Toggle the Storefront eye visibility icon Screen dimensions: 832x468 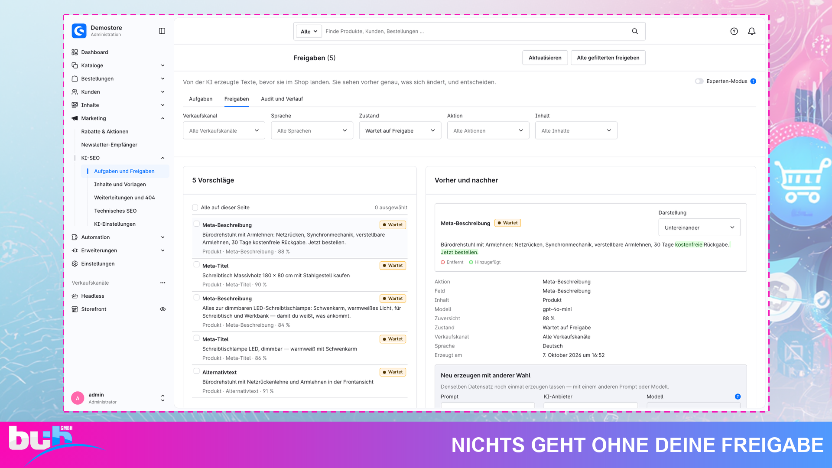click(x=162, y=309)
